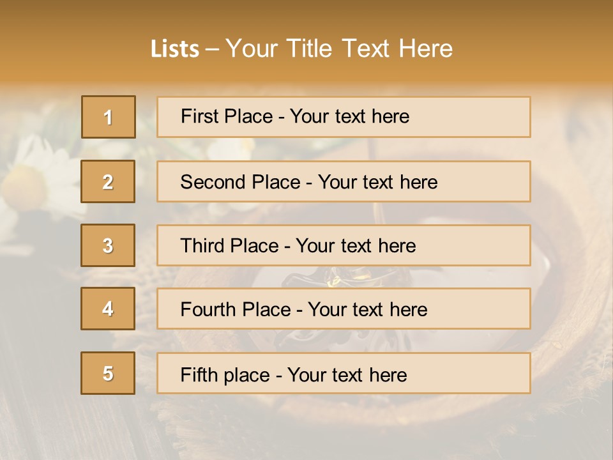Click "Your text here" in First Place row
Screen dimensions: 613x460
click(349, 117)
